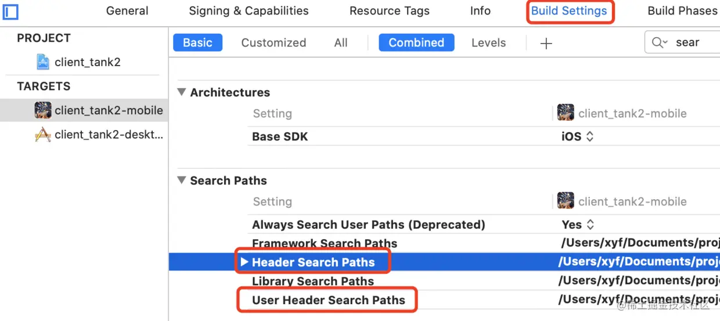Toggle the sidebar panel icon
Screen dimensions: 720x321
click(10, 11)
